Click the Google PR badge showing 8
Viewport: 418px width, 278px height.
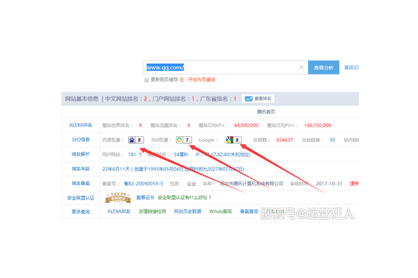(233, 140)
